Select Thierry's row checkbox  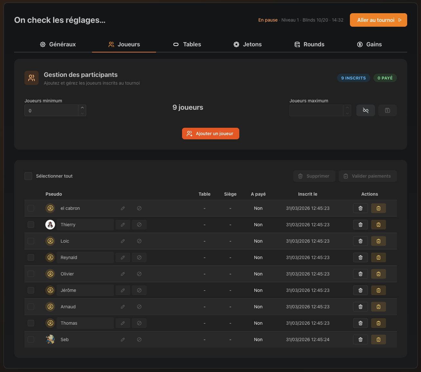pyautogui.click(x=31, y=225)
